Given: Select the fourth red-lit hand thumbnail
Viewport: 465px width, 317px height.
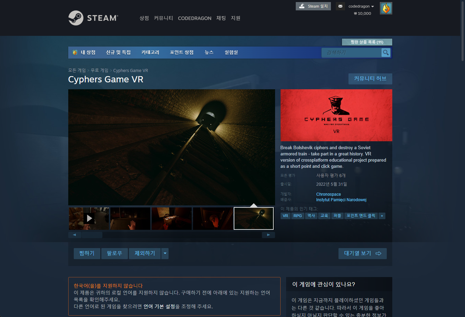Looking at the screenshot, I should click(213, 218).
